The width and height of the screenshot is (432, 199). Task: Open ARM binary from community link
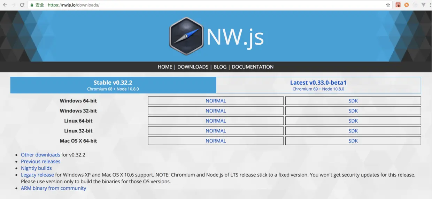(53, 188)
